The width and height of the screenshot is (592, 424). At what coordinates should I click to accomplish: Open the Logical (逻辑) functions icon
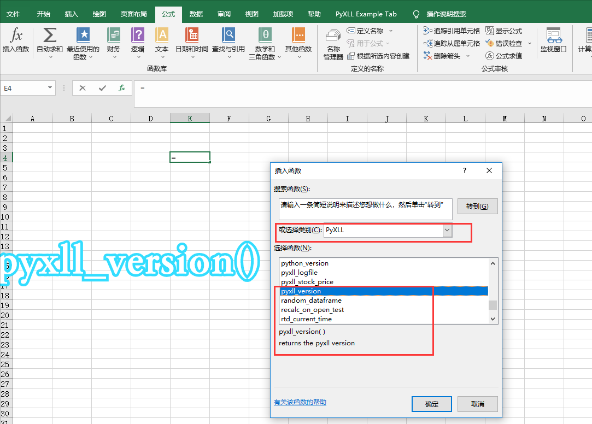(x=138, y=42)
